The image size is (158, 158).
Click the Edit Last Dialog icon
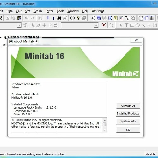pyautogui.click(x=40, y=18)
